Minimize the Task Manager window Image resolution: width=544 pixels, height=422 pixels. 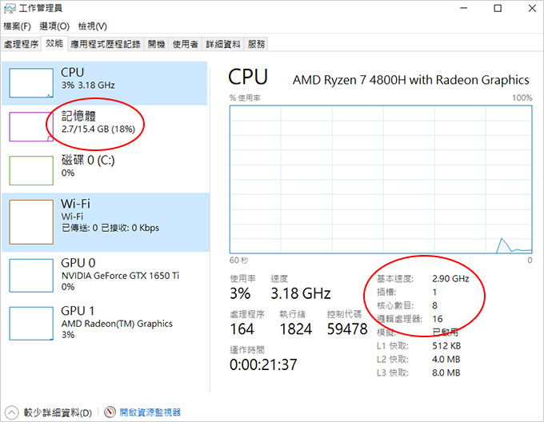(463, 8)
